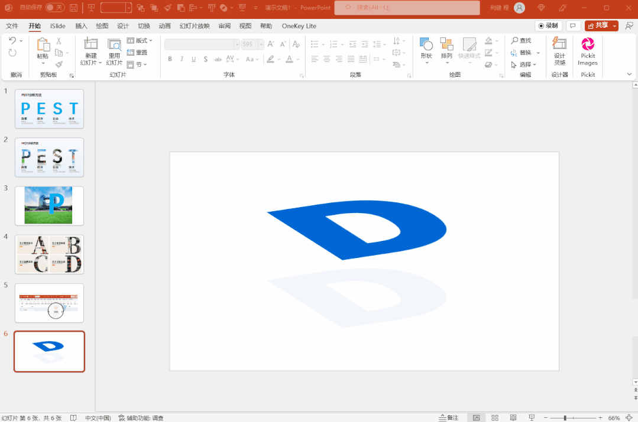Switch to the OneKey Lite tab
Image resolution: width=638 pixels, height=422 pixels.
299,26
